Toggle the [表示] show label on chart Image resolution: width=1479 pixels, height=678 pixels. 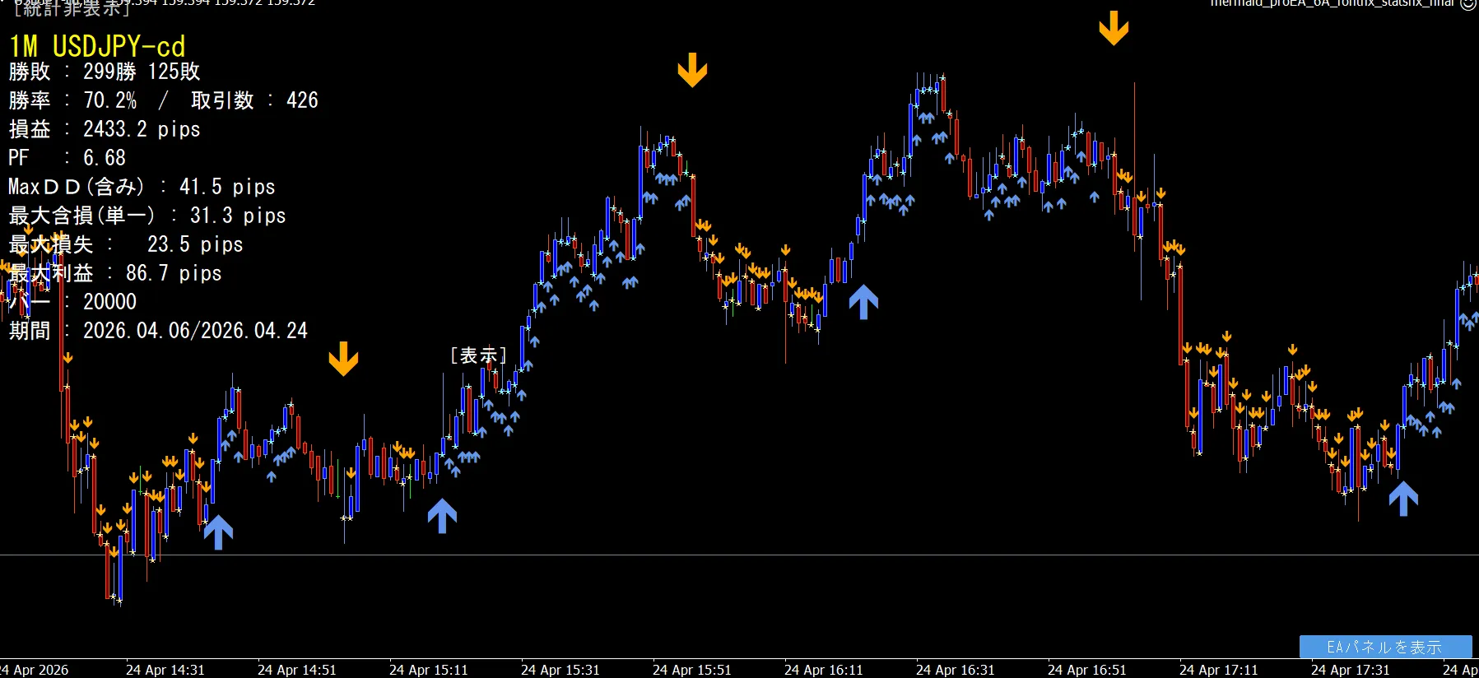[x=478, y=355]
